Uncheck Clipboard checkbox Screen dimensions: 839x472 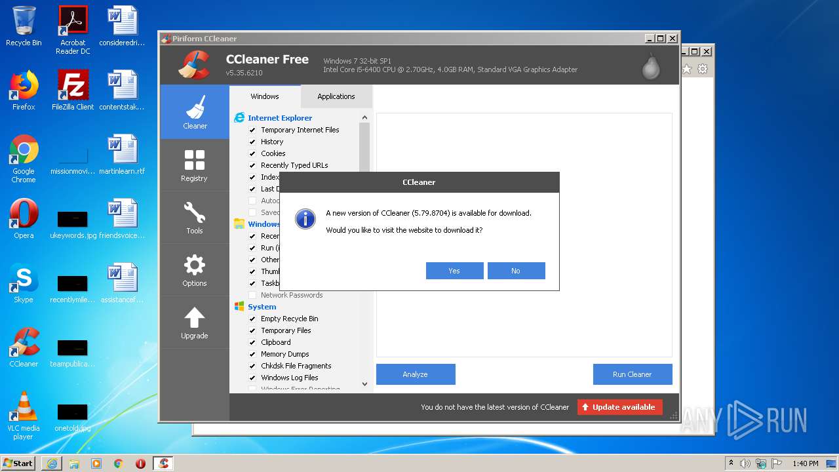252,342
